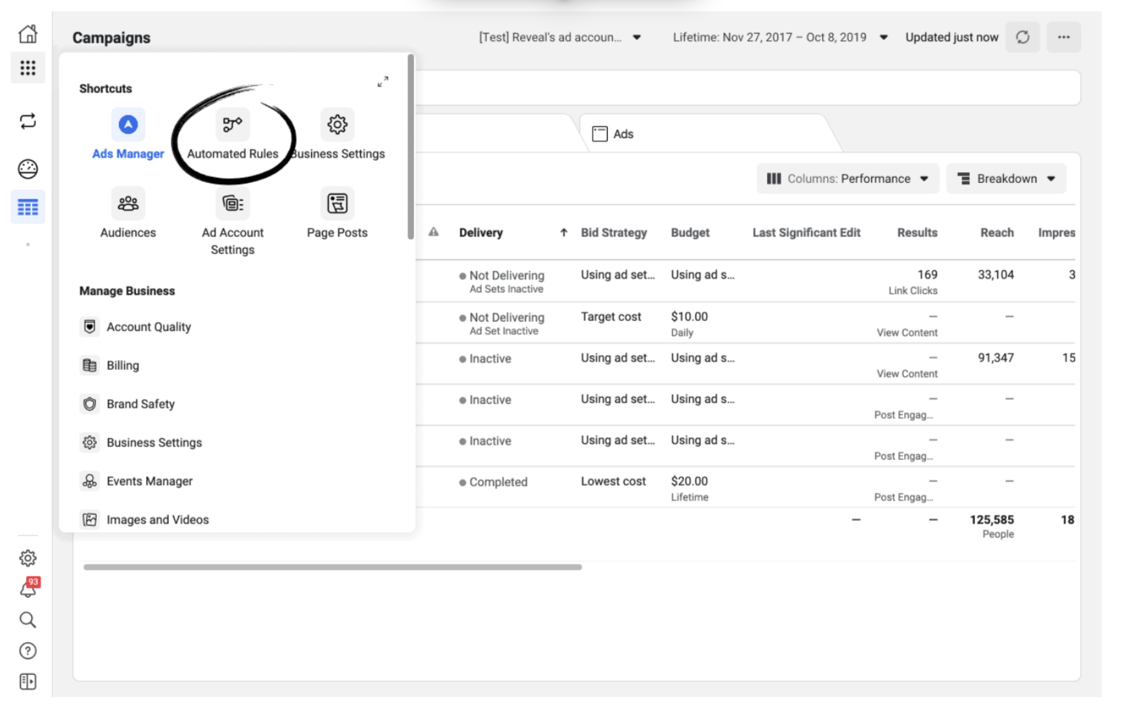Viewport: 1129px width, 719px height.
Task: Click the horizontal table scrollbar
Action: click(332, 567)
